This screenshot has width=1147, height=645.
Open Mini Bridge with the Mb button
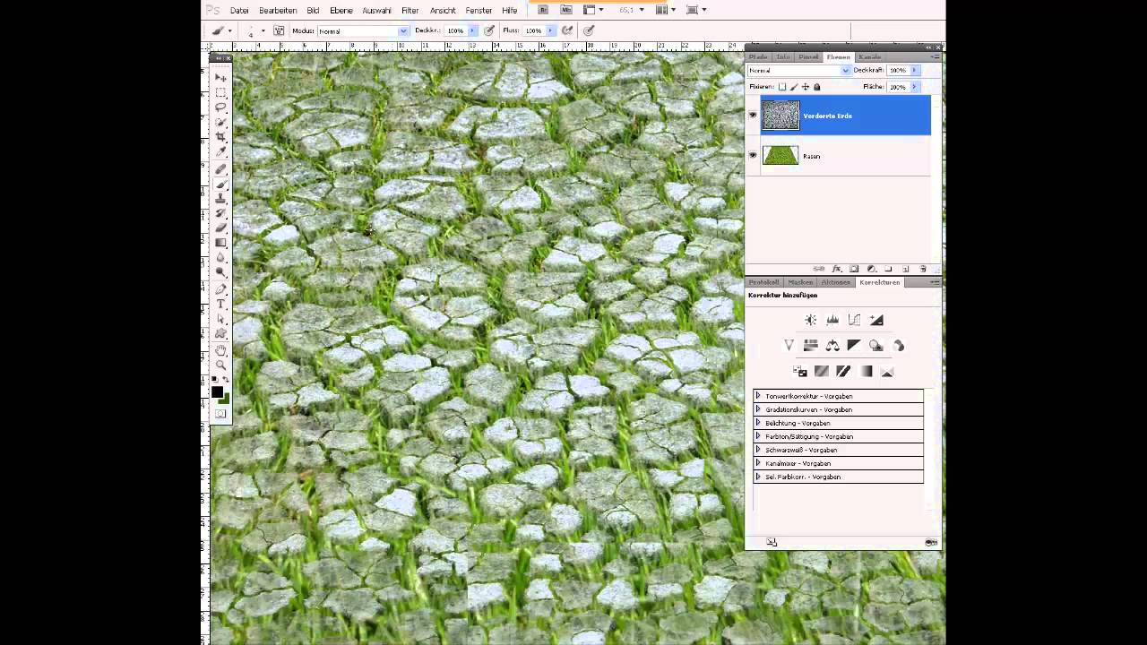pyautogui.click(x=566, y=10)
